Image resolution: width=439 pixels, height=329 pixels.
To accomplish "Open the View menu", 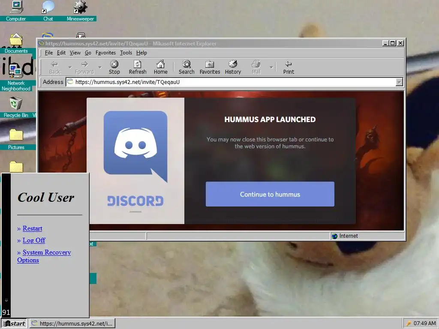I will [x=75, y=53].
